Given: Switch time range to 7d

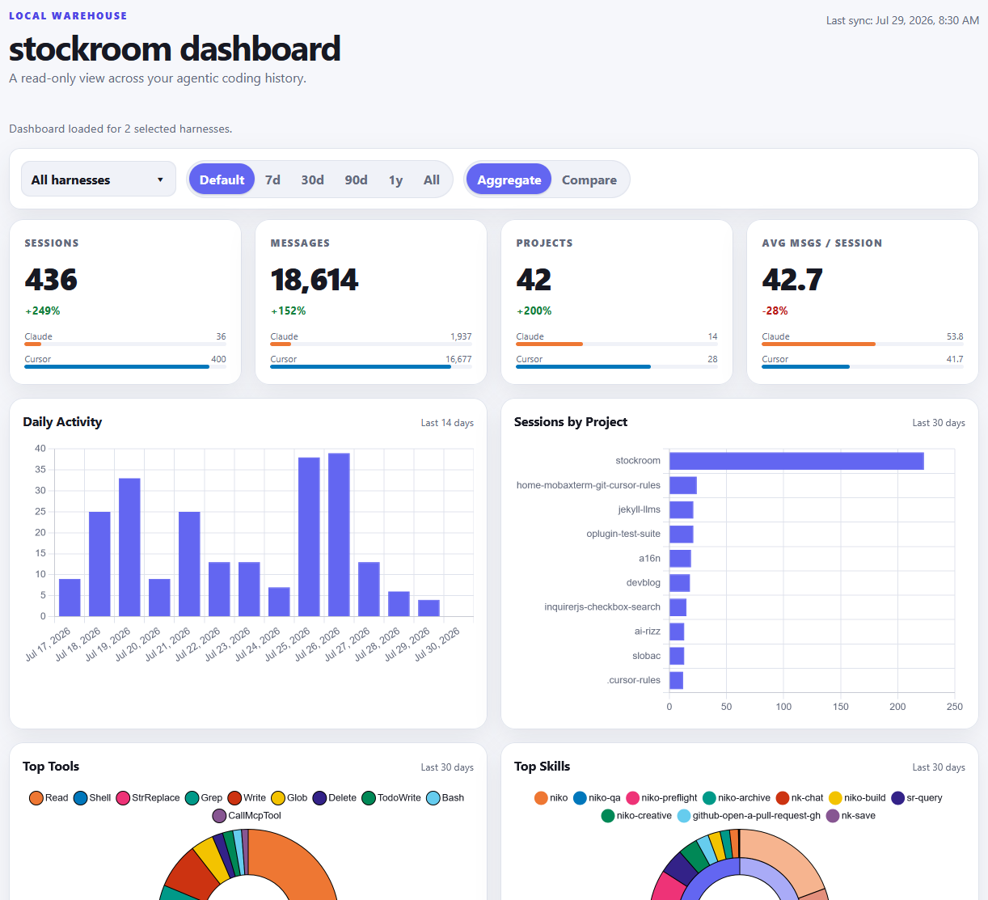Looking at the screenshot, I should click(272, 180).
